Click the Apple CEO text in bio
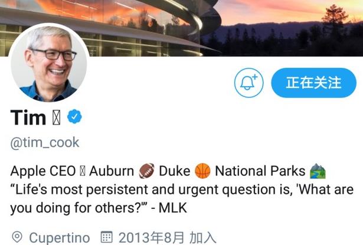The width and height of the screenshot is (363, 245). pyautogui.click(x=43, y=171)
